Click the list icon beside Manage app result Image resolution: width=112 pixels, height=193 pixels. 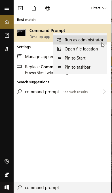click(19, 56)
